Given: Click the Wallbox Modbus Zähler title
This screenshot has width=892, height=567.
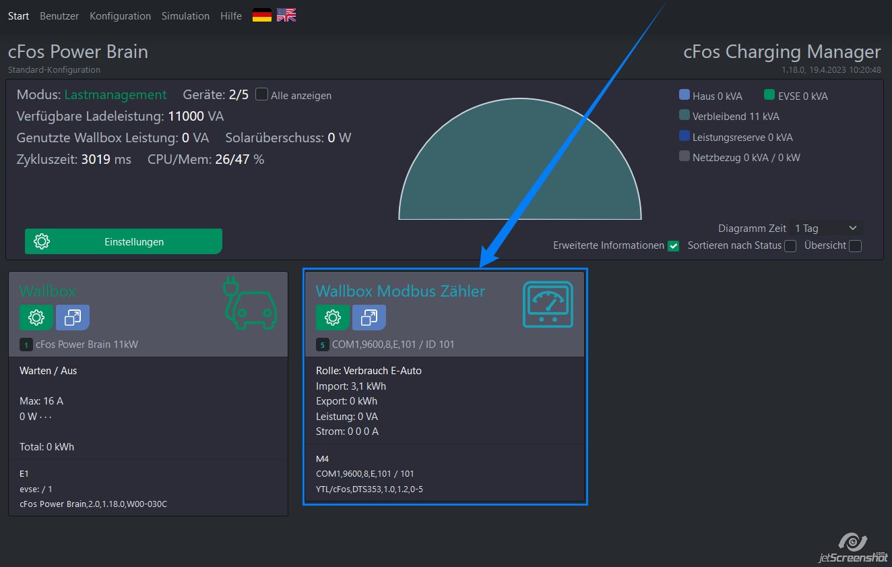Looking at the screenshot, I should 400,291.
